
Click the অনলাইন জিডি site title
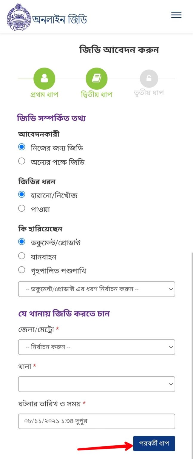[60, 20]
